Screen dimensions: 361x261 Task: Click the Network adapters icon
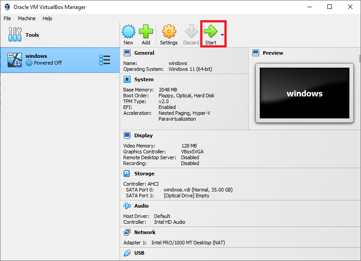coord(127,232)
